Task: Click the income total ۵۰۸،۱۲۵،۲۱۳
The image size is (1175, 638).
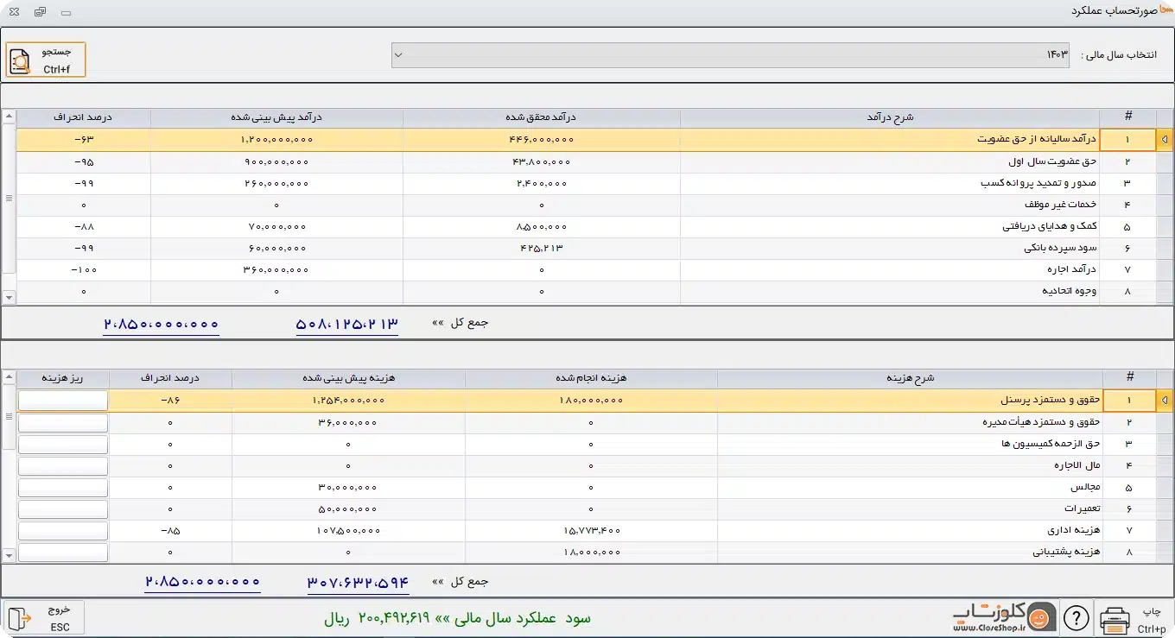Action: point(347,324)
